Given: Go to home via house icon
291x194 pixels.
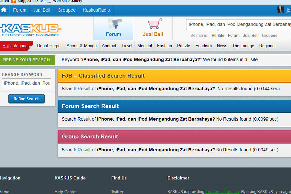Looking at the screenshot, I should pos(4,10).
